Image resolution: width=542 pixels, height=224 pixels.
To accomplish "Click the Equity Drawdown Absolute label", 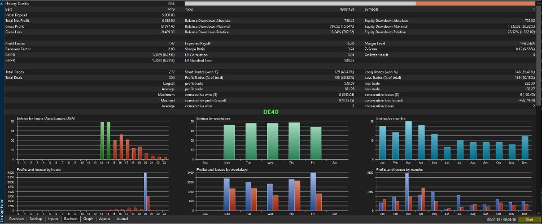I will pyautogui.click(x=386, y=21).
